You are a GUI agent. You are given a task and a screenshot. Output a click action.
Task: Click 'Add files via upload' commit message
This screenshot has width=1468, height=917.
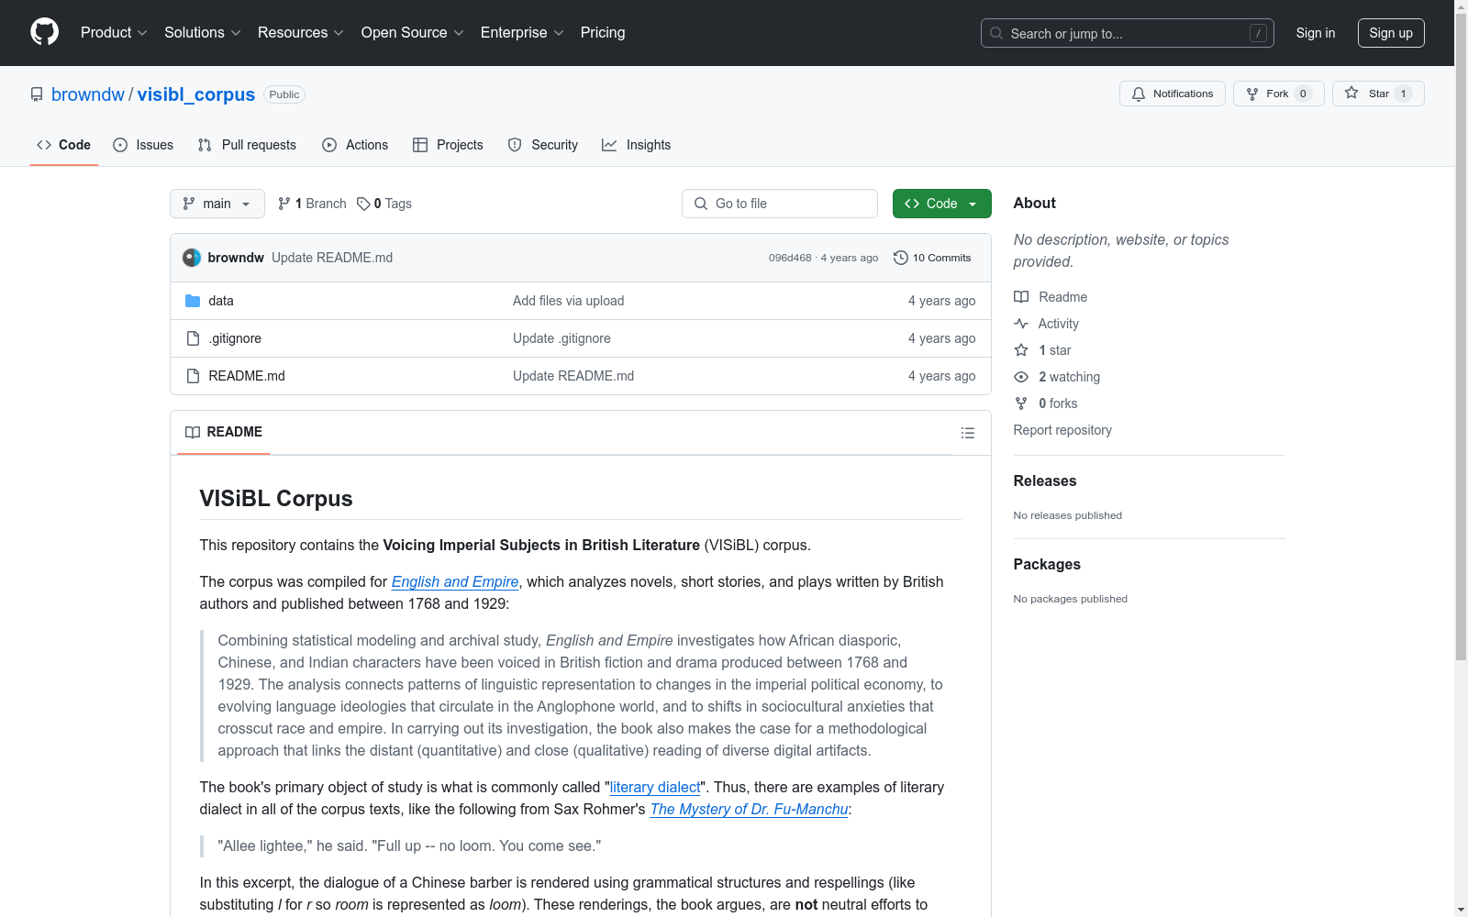tap(569, 301)
